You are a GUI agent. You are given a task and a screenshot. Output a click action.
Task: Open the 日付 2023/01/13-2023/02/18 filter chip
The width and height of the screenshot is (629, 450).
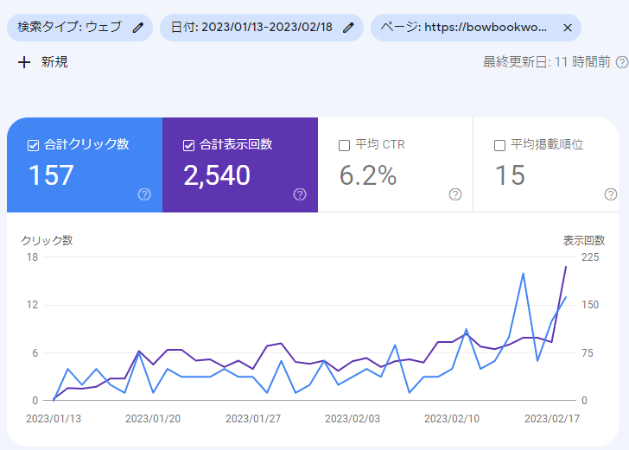tap(262, 28)
